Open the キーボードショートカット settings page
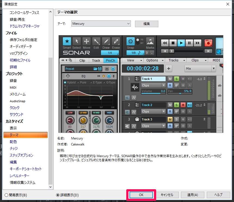Screen dimensions: 234x202 [x=26, y=169]
